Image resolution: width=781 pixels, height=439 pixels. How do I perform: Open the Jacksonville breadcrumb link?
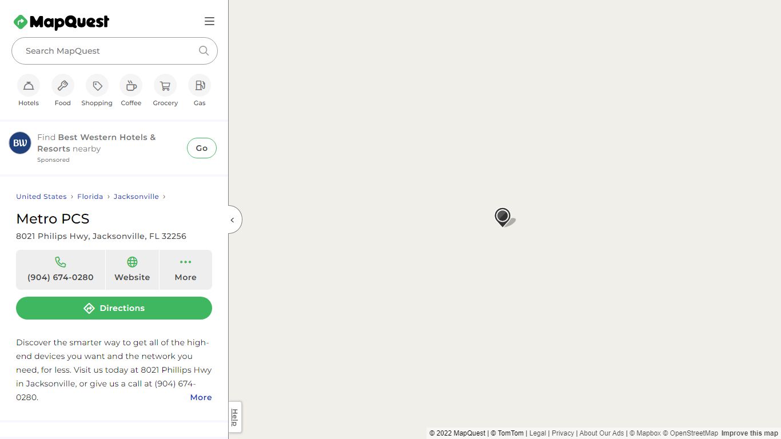click(x=136, y=197)
